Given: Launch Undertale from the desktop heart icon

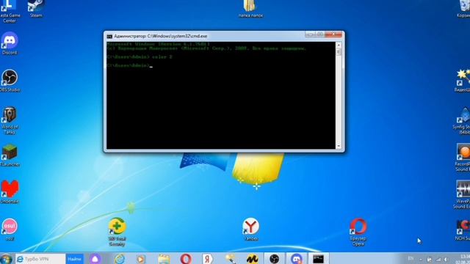Looking at the screenshot, I should point(10,191).
